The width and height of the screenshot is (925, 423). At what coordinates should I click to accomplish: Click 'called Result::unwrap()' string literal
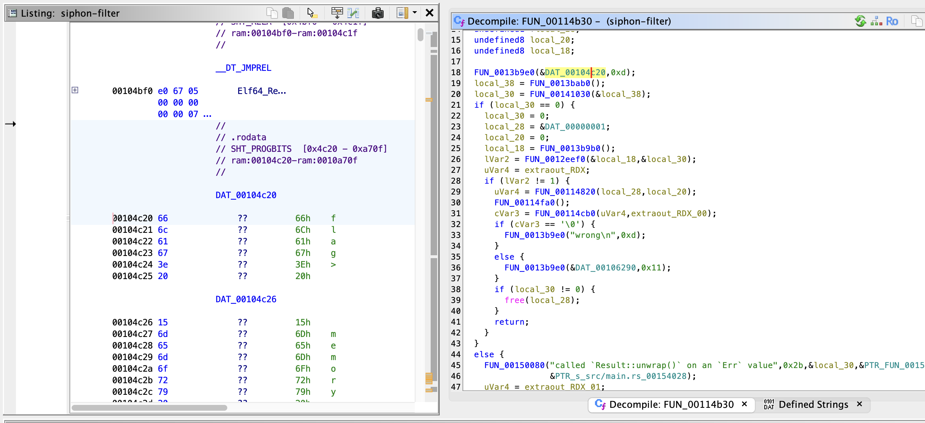pyautogui.click(x=664, y=365)
